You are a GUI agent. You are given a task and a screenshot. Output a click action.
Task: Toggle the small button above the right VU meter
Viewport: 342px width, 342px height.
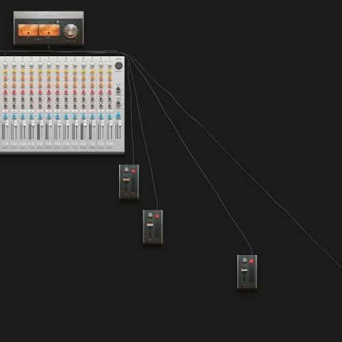[x=57, y=22]
